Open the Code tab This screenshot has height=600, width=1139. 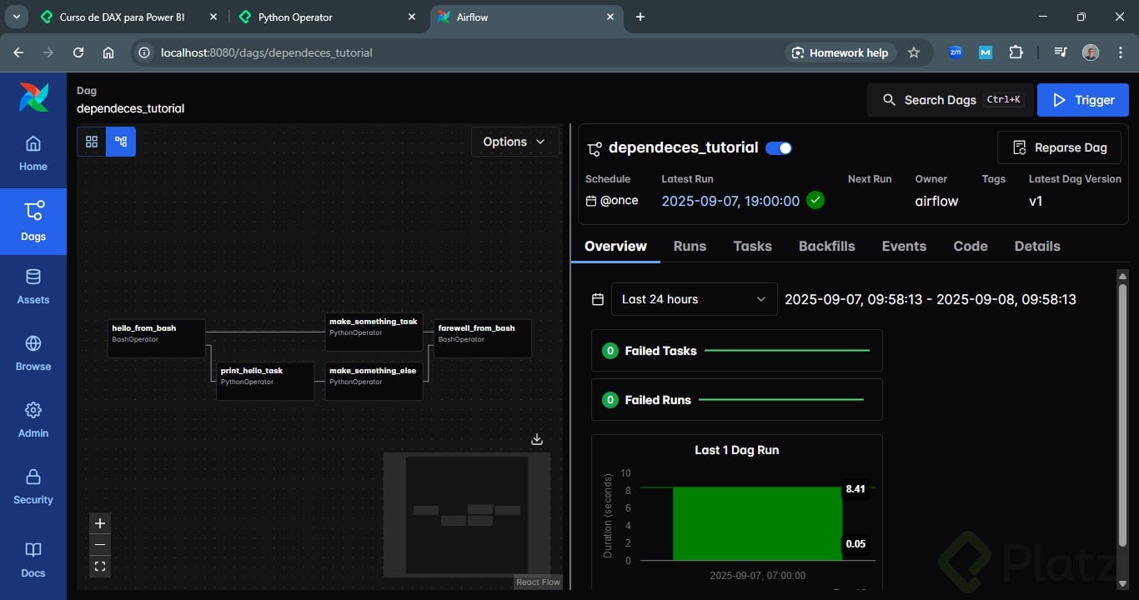(x=970, y=246)
